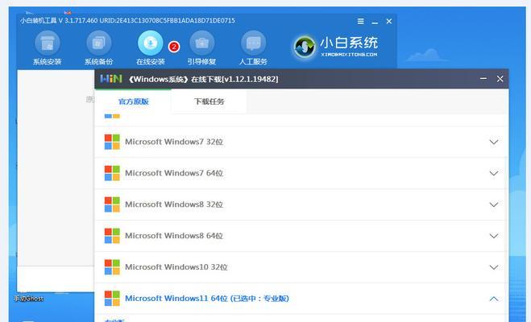Expand the Microsoft Windows8 64位 chevron

pyautogui.click(x=494, y=236)
